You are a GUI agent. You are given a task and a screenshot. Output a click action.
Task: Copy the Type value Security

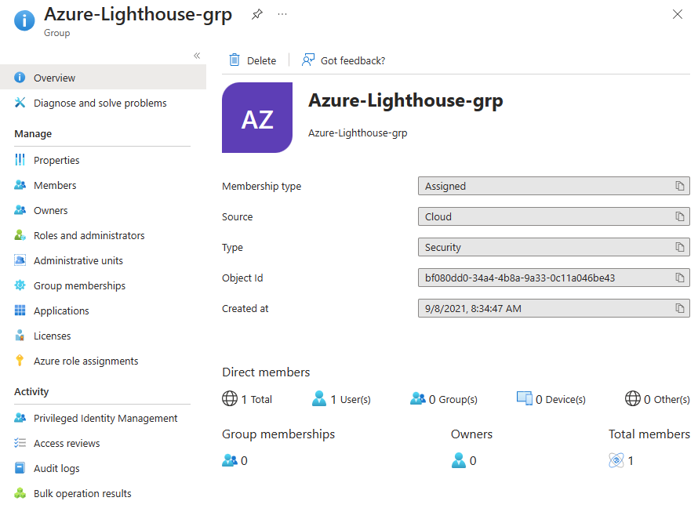(679, 247)
